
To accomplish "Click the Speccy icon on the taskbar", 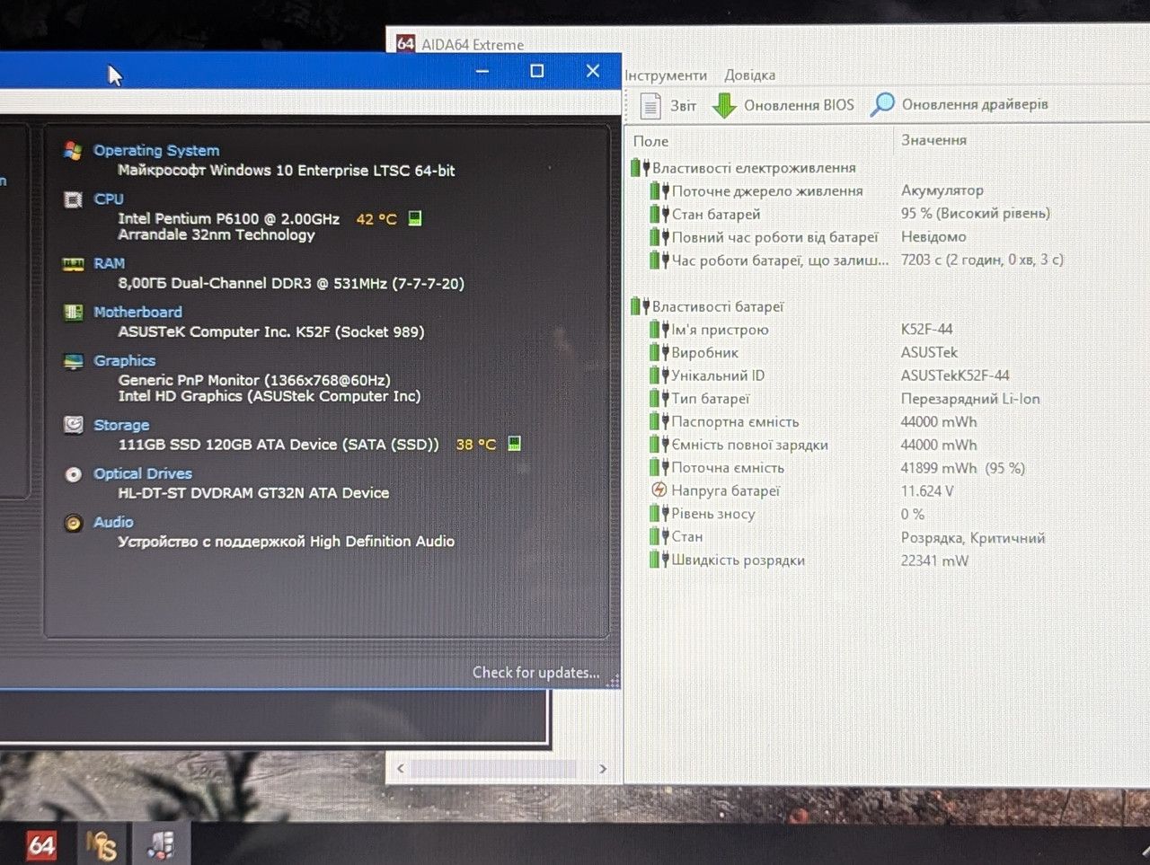I will 102,845.
